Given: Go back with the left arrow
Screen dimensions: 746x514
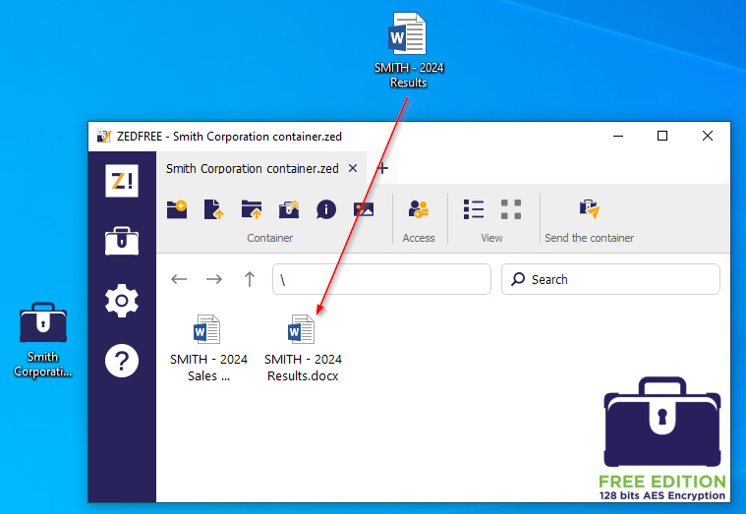Looking at the screenshot, I should click(179, 279).
